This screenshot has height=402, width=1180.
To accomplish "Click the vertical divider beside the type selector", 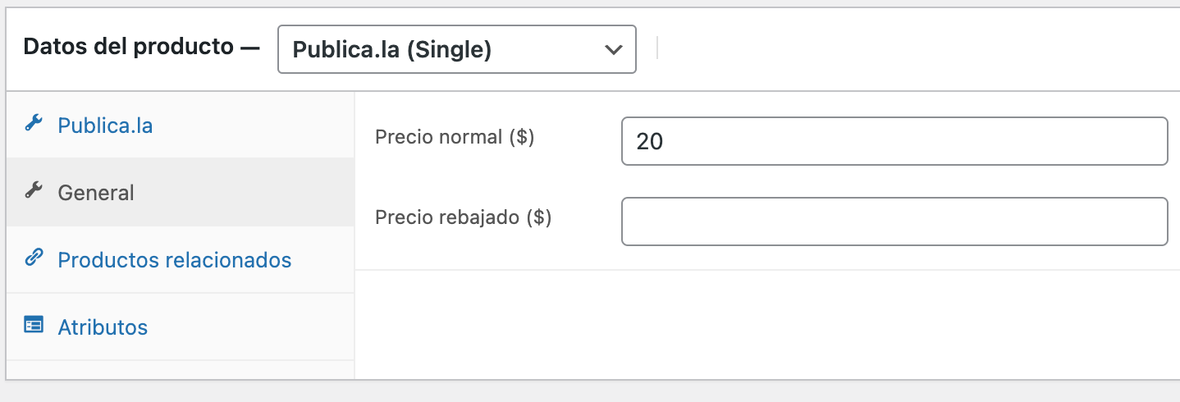I will pyautogui.click(x=657, y=48).
